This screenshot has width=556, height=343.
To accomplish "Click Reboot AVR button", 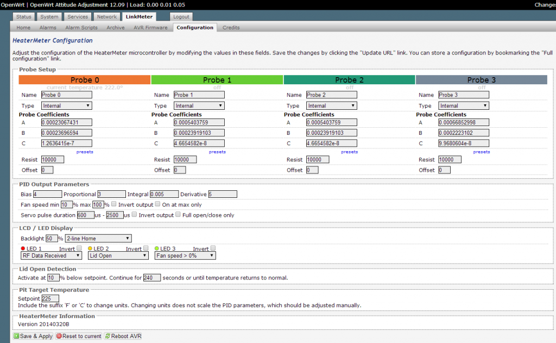I will [x=123, y=336].
